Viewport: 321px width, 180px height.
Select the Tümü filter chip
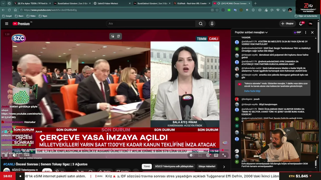(x=147, y=166)
